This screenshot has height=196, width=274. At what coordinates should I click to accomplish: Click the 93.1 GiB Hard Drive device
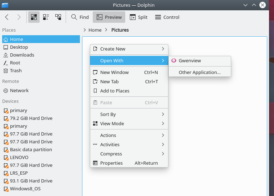pyautogui.click(x=41, y=181)
